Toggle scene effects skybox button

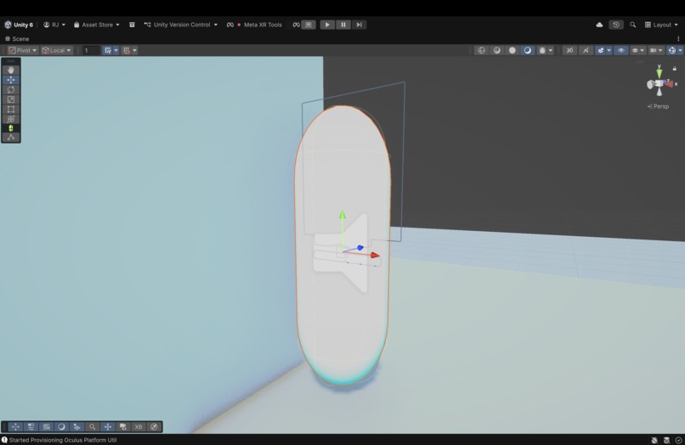pos(601,50)
